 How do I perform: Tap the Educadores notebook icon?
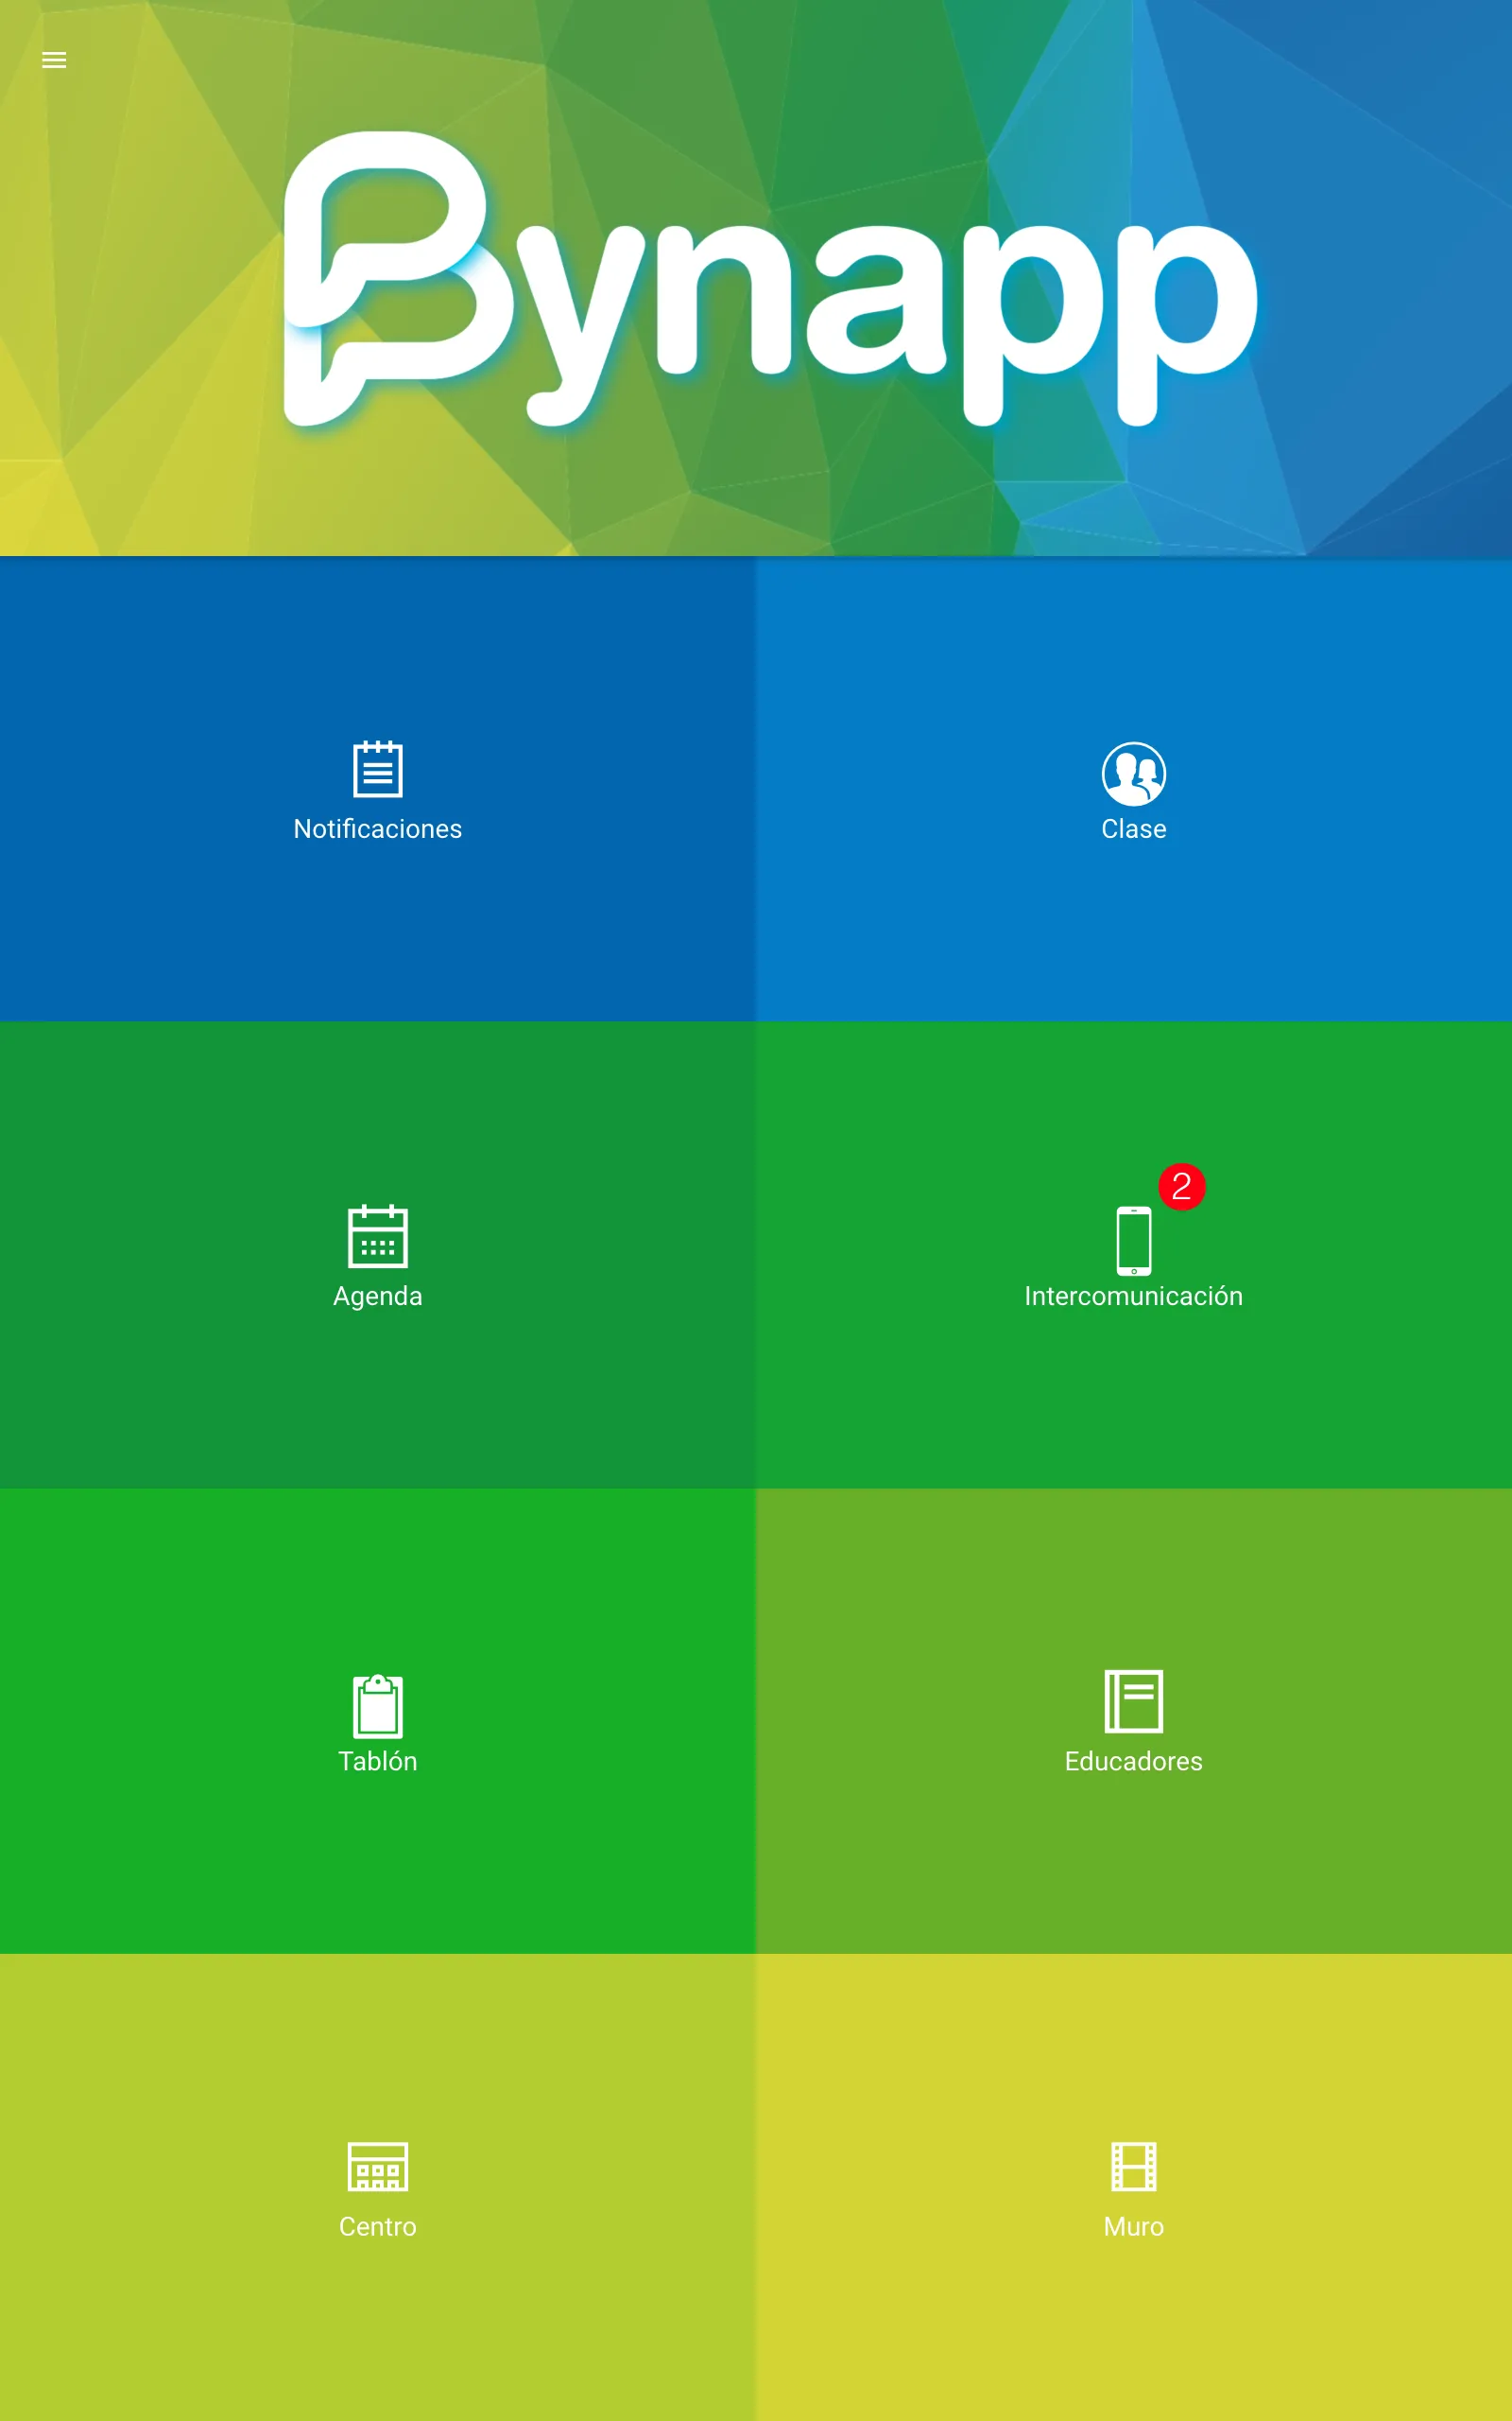click(x=1134, y=1700)
